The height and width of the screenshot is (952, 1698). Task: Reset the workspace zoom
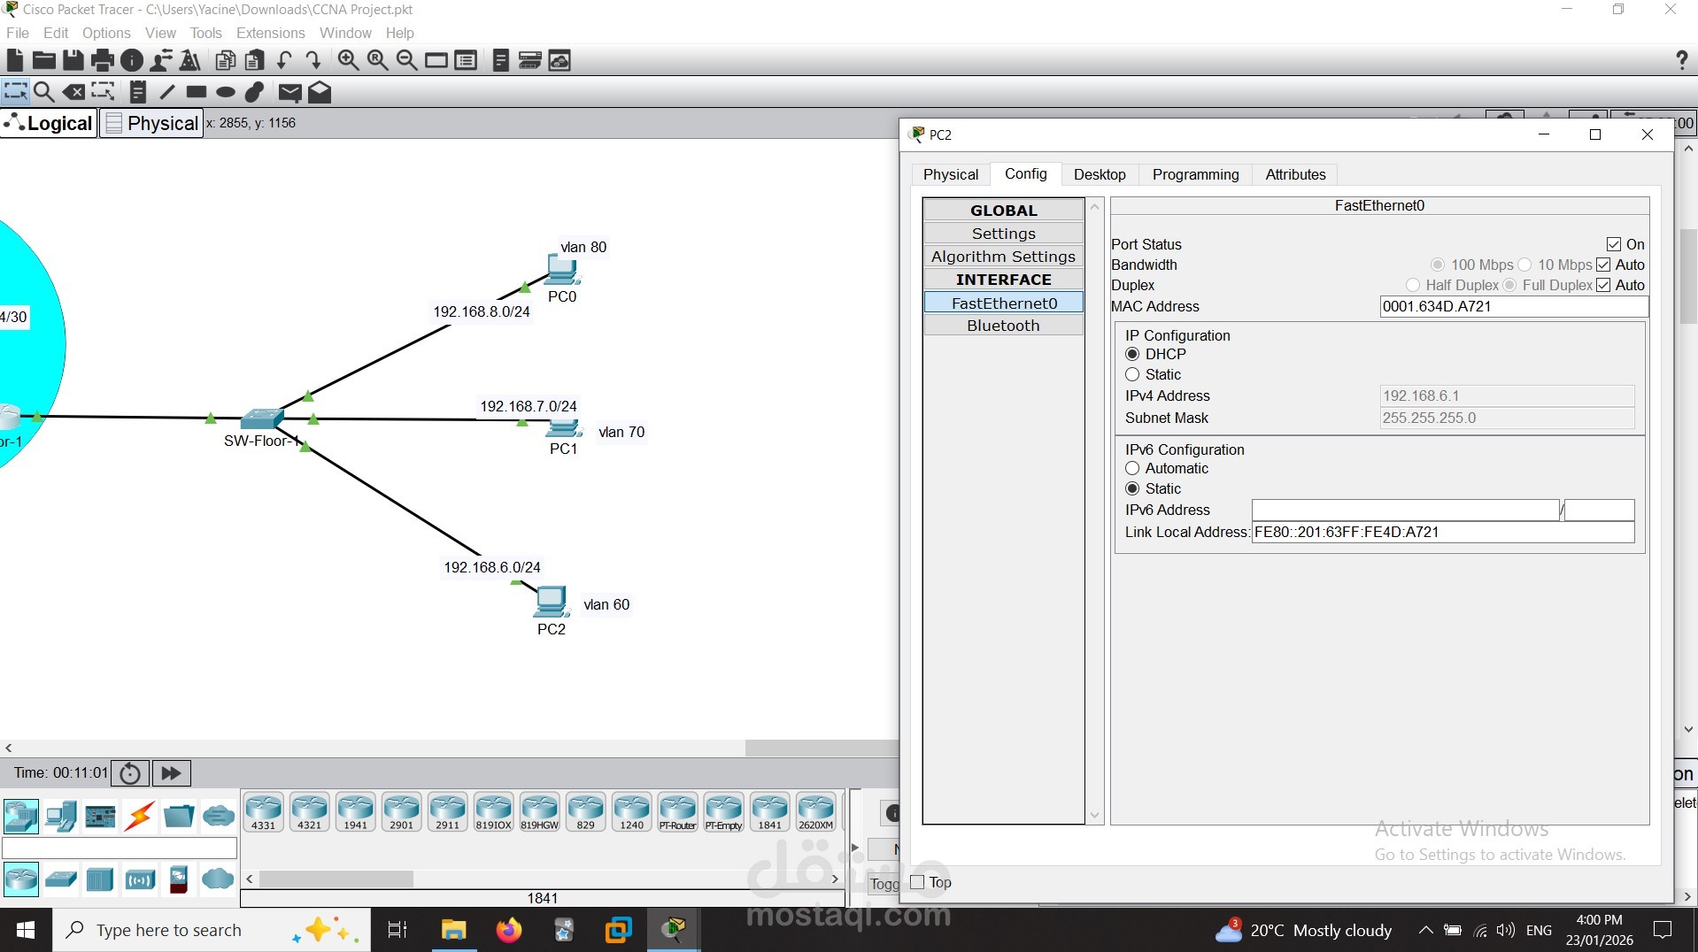[x=377, y=60]
